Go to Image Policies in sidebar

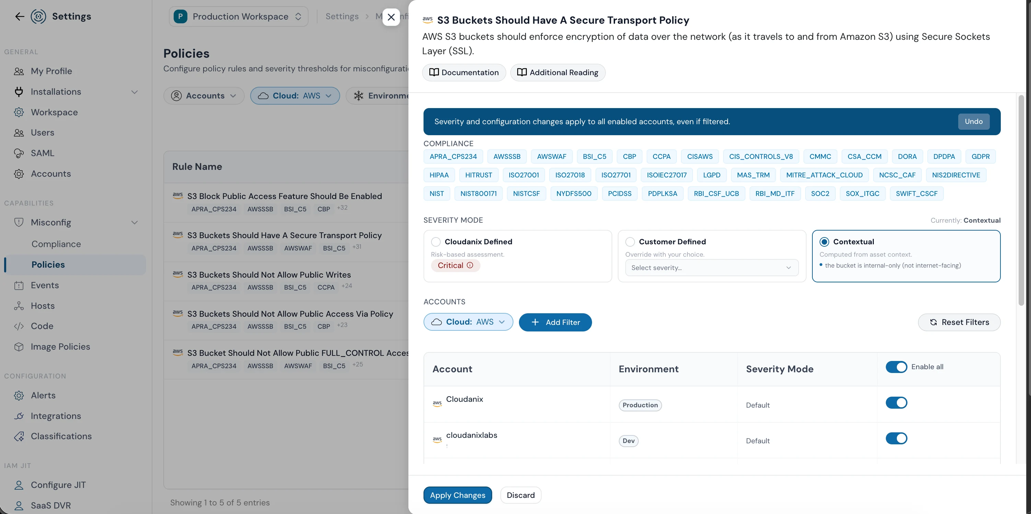coord(60,347)
